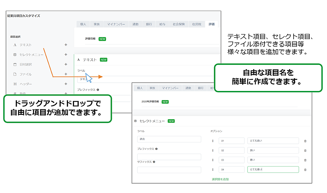Open the マイナンバー tab in back window
The height and width of the screenshot is (193, 327).
click(x=116, y=24)
